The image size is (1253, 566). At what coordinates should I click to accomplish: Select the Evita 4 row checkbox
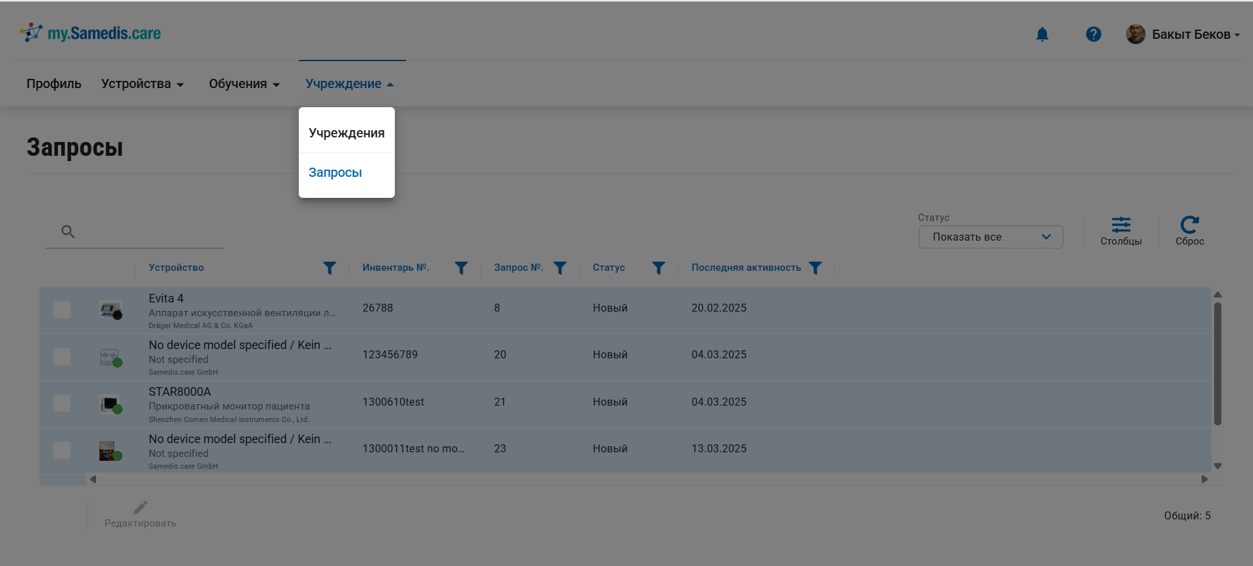[62, 310]
